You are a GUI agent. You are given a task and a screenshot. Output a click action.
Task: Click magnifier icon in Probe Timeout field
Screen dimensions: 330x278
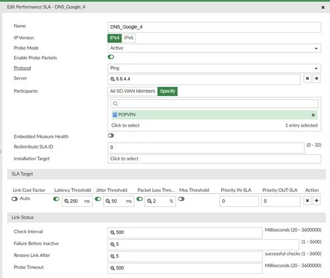pyautogui.click(x=112, y=268)
